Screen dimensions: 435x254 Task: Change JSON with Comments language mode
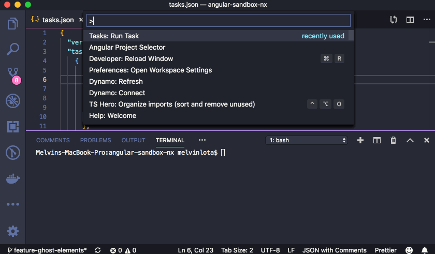click(x=335, y=250)
